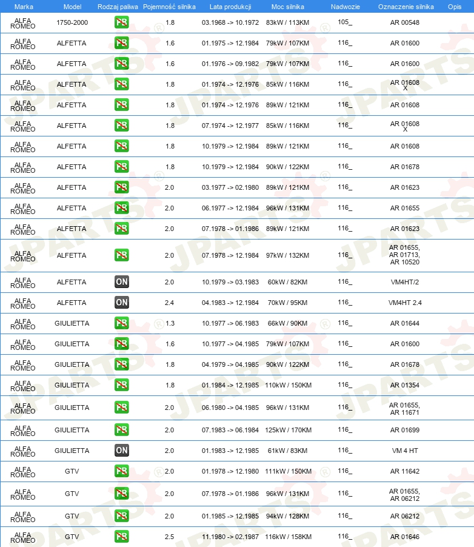Click the Model column header
This screenshot has width=474, height=547.
(x=73, y=7)
